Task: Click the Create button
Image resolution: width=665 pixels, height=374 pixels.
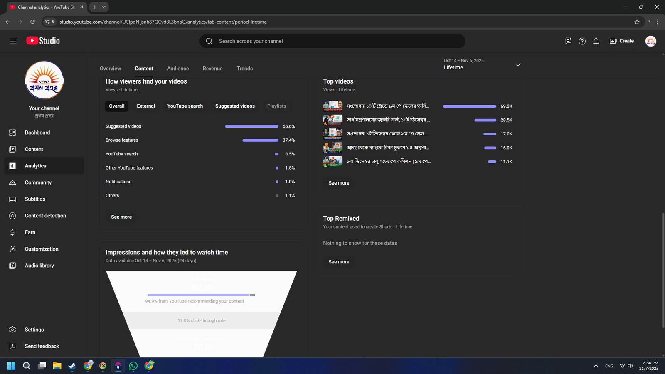Action: pyautogui.click(x=622, y=41)
